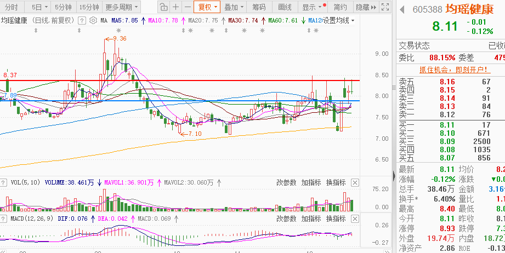
Task: Select the 买三 8.09 order row
Action: click(451, 141)
